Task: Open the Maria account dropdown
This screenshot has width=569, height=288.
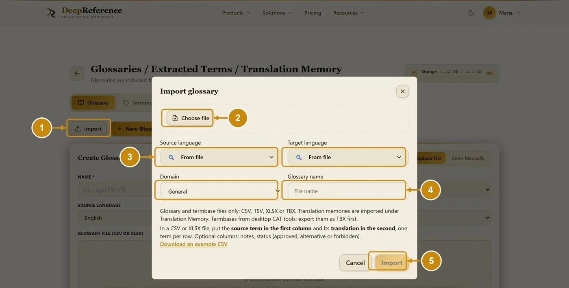Action: coord(510,13)
